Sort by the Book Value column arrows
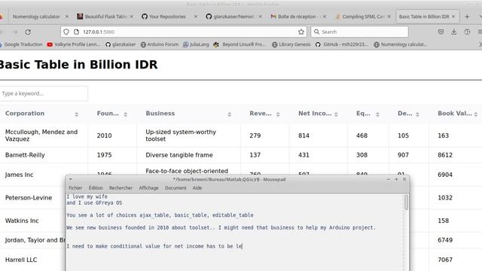The height and width of the screenshot is (271, 482). tap(476, 114)
